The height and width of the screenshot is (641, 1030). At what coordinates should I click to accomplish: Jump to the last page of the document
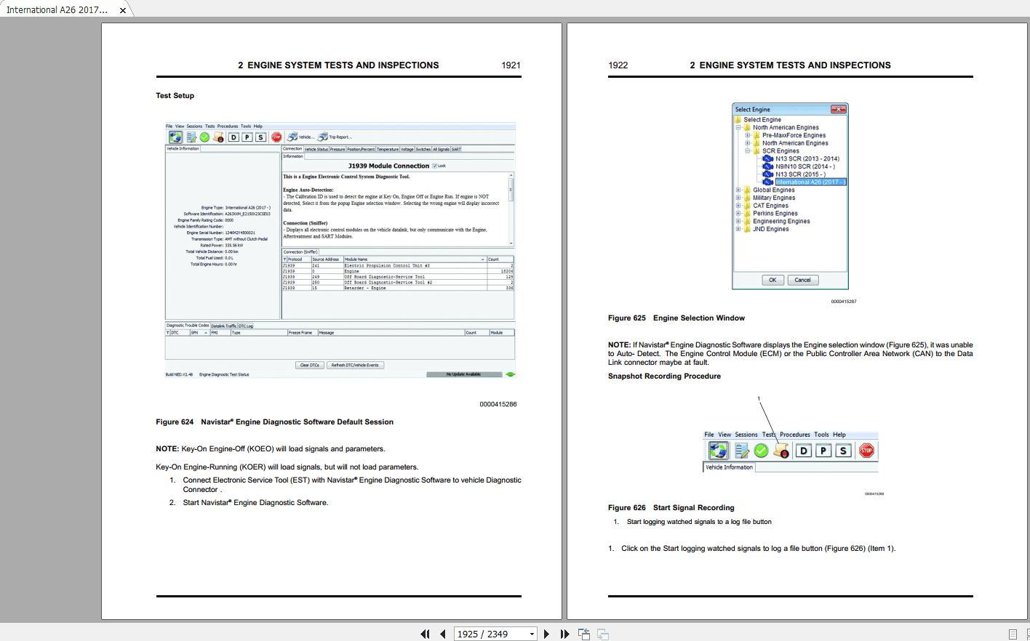564,634
